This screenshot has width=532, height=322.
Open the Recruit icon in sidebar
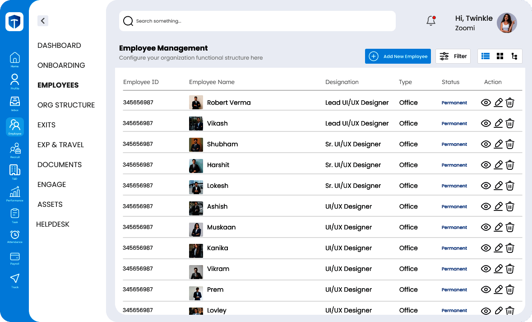coord(15,149)
